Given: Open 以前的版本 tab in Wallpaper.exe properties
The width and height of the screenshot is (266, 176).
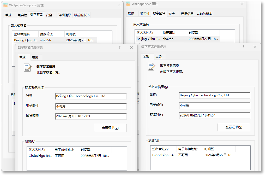Looking at the screenshot, I should [204, 14].
